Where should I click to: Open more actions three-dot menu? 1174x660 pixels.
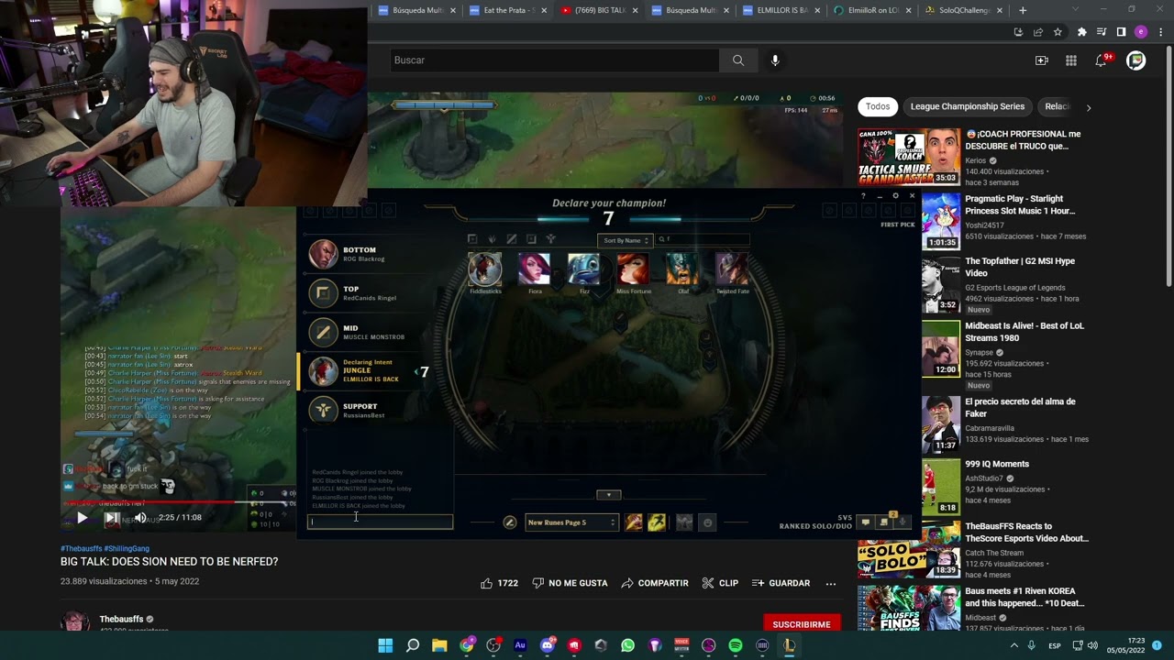(831, 583)
